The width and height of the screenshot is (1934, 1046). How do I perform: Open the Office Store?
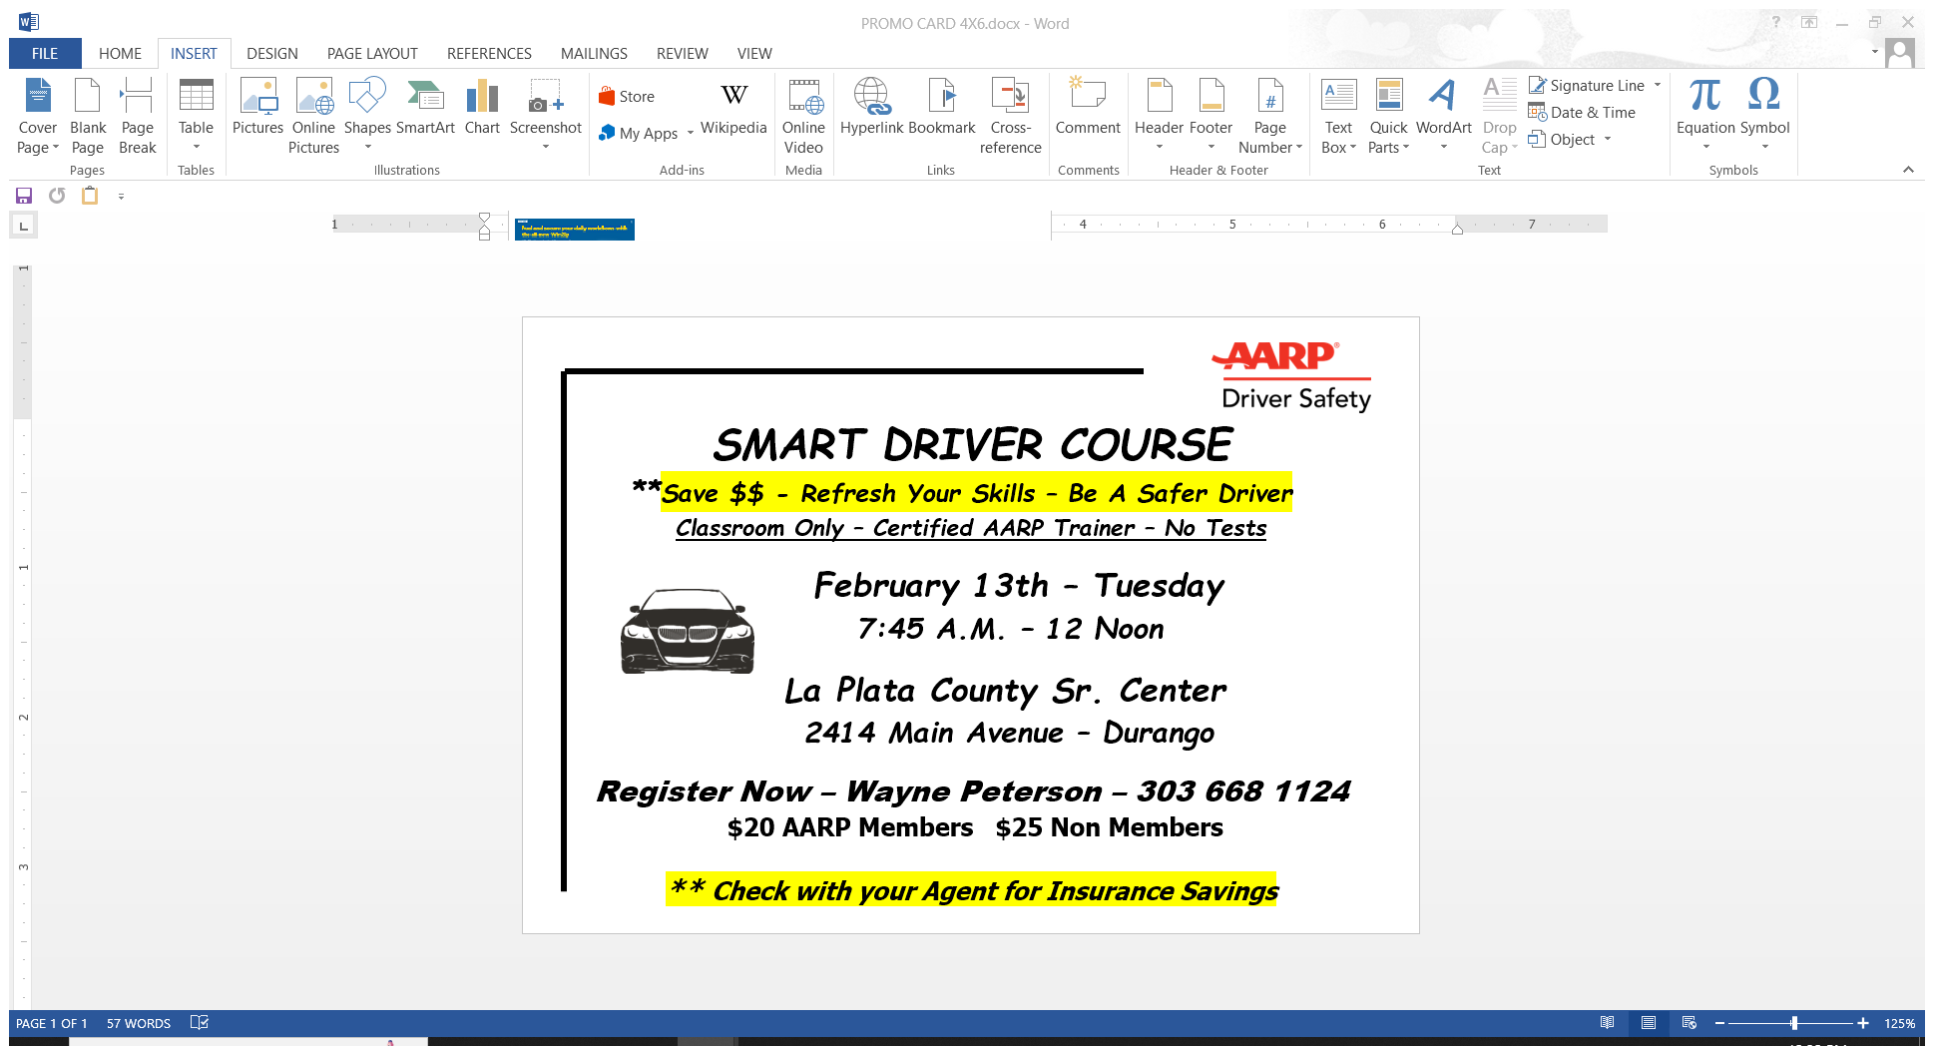627,96
